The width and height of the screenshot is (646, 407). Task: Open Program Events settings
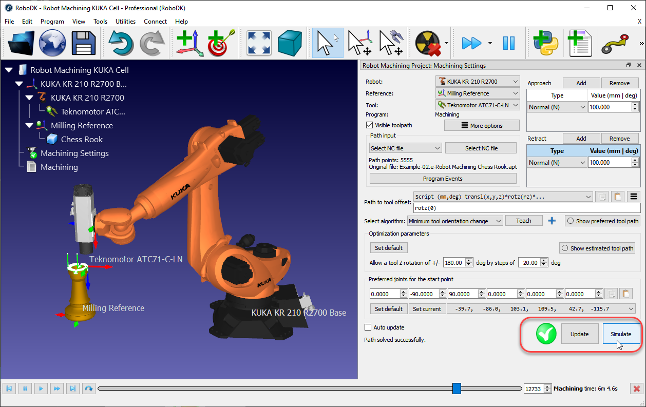tap(442, 178)
